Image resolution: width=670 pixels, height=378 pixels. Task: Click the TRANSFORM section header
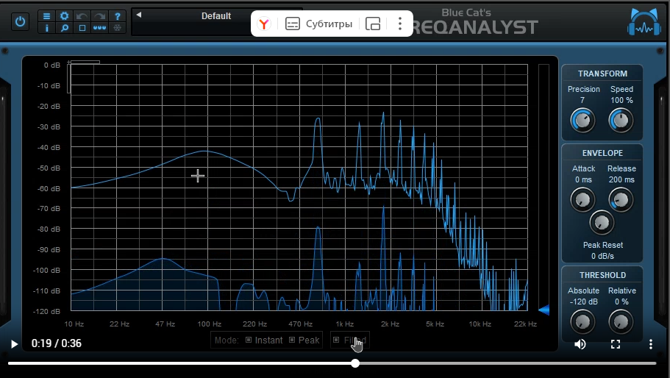click(602, 74)
